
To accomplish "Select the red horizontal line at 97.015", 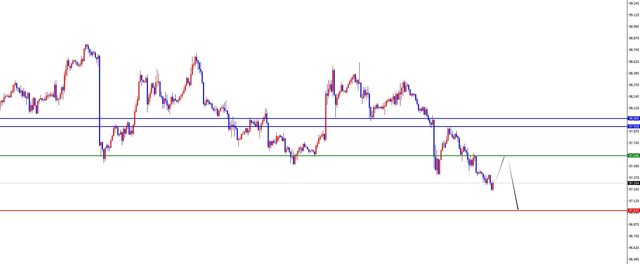I will pyautogui.click(x=246, y=211).
